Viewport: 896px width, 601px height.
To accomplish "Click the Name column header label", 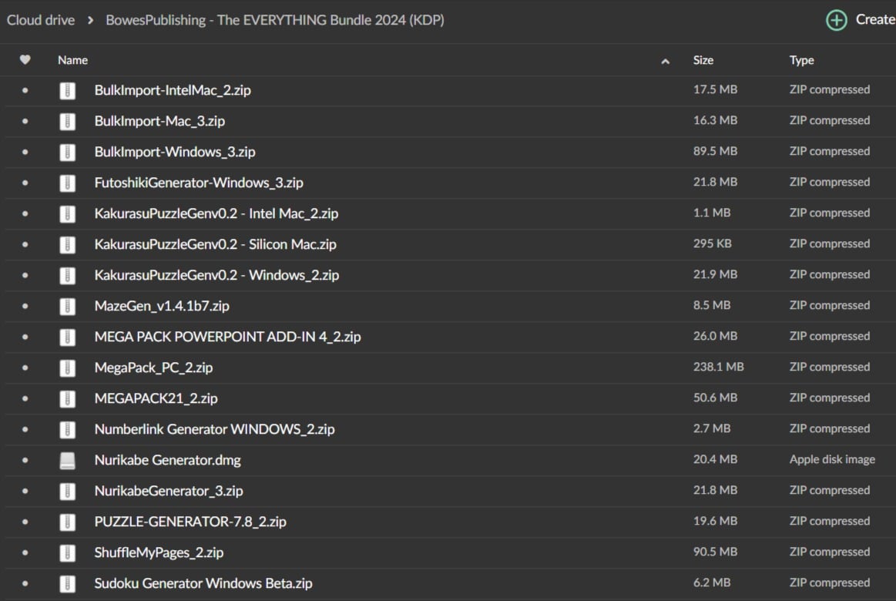I will (72, 60).
